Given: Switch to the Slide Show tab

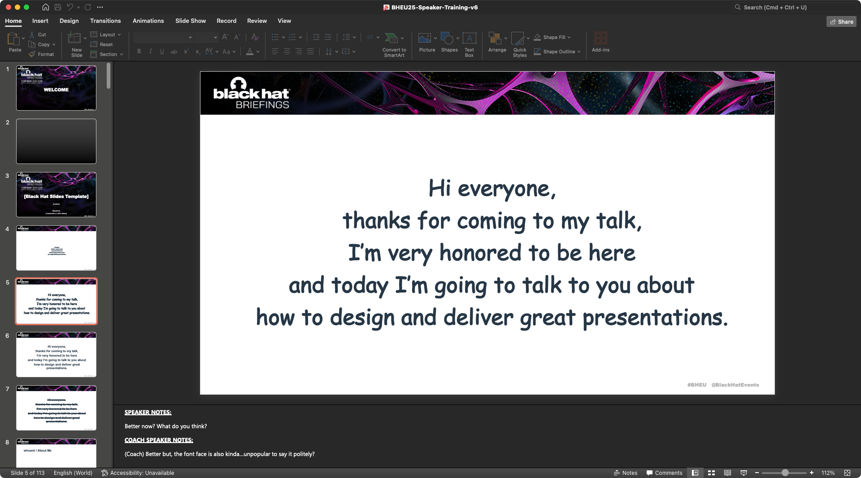Looking at the screenshot, I should (190, 21).
